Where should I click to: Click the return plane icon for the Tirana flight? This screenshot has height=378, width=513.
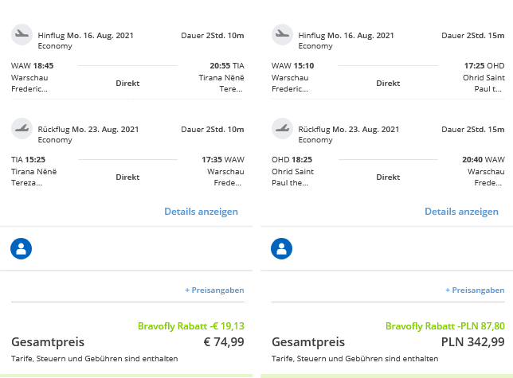pyautogui.click(x=22, y=128)
